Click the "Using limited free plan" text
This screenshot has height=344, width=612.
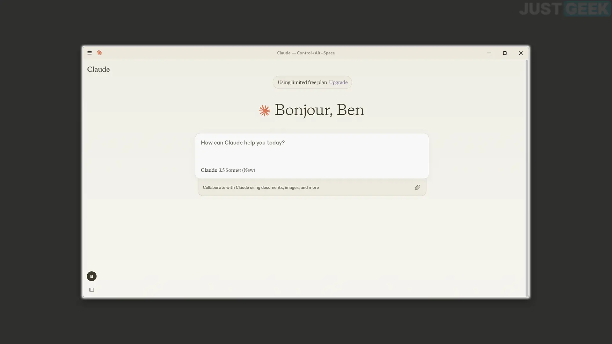302,82
